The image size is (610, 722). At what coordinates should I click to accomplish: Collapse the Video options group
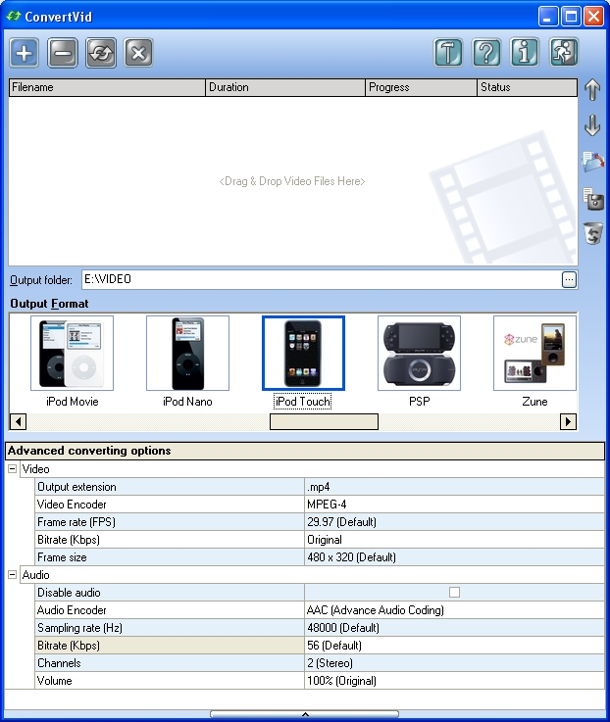click(13, 469)
